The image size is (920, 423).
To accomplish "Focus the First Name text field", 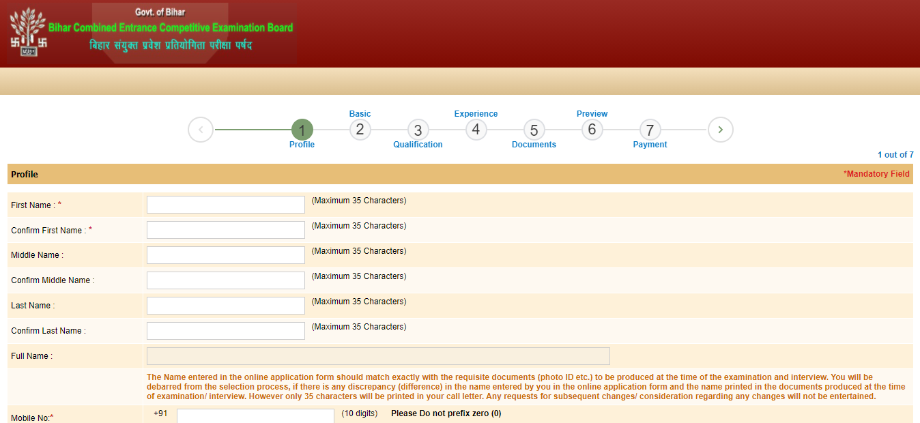I will pos(225,205).
